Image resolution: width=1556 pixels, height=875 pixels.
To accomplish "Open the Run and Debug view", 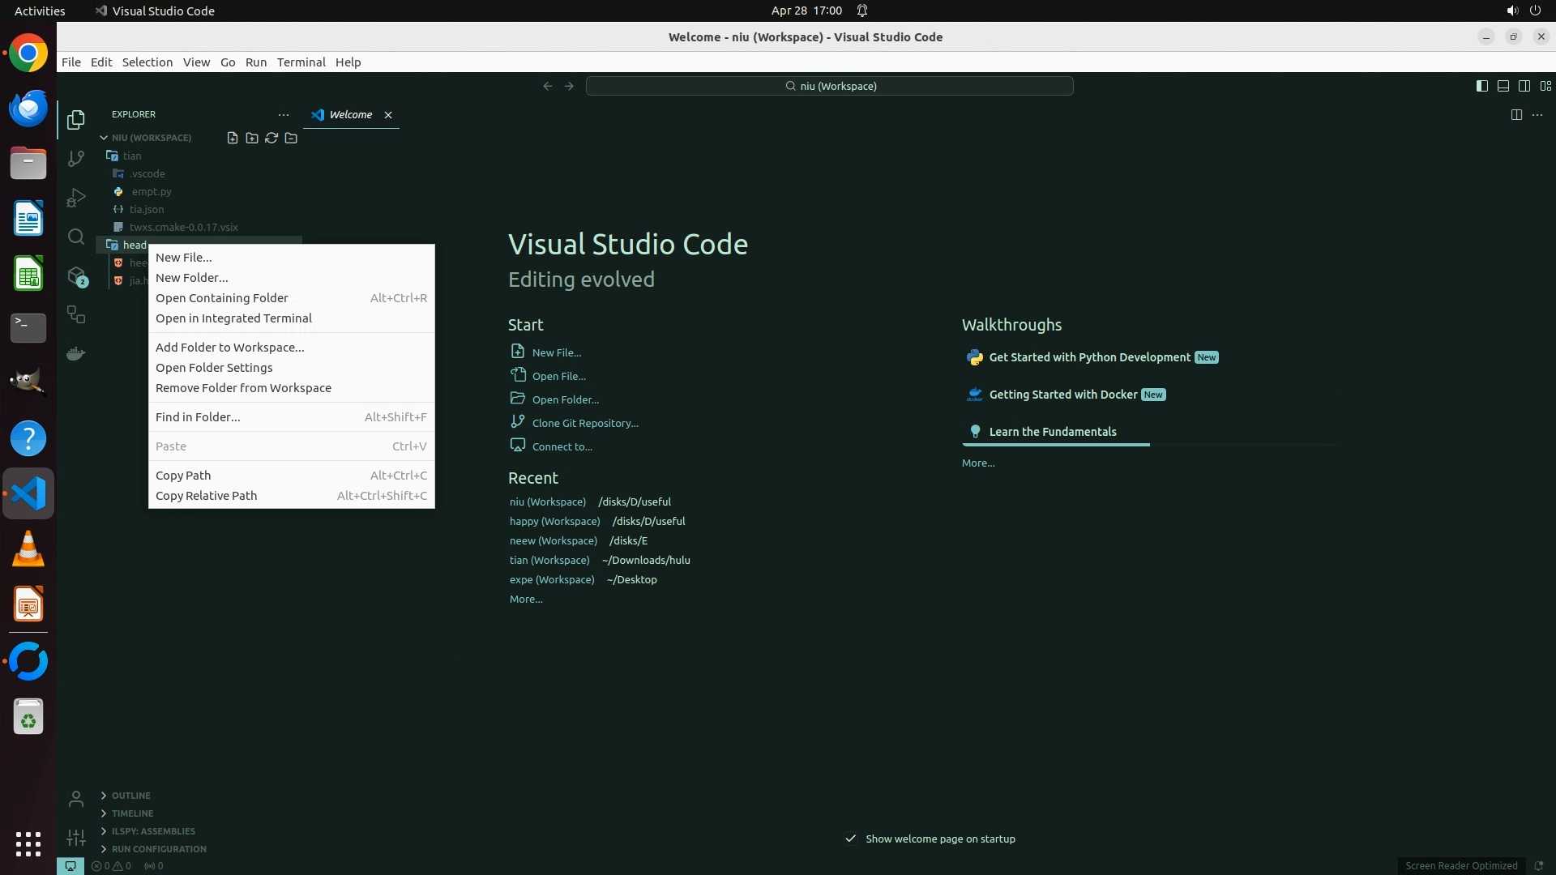I will pyautogui.click(x=76, y=198).
